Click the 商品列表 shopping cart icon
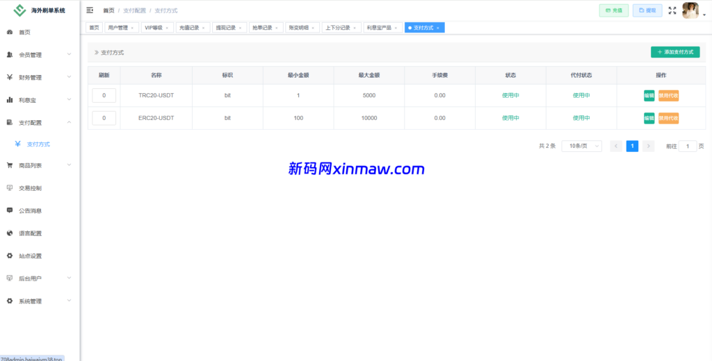The width and height of the screenshot is (712, 361). click(x=10, y=165)
